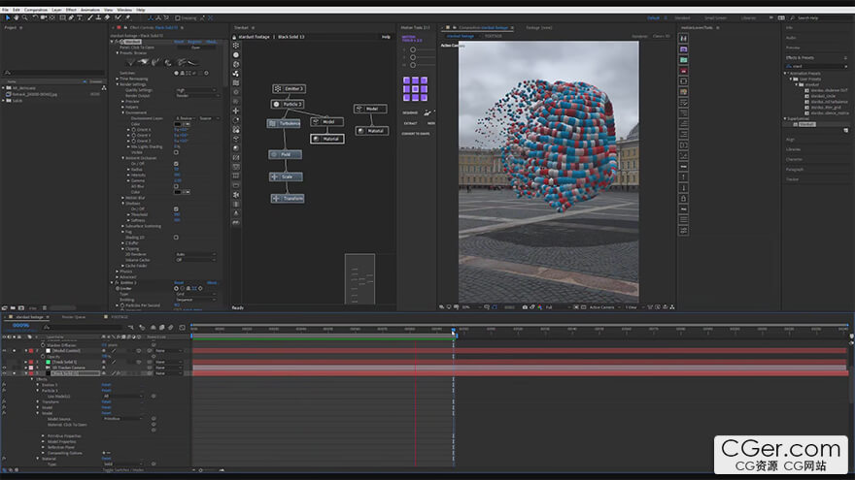Screen dimensions: 855x480
Task: Toggle the Ambient Occlusion On/Off checkbox
Action: pos(176,164)
